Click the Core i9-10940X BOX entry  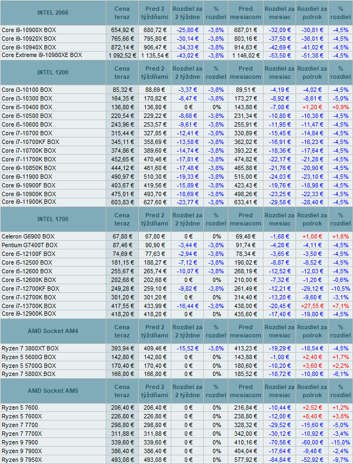[29, 47]
